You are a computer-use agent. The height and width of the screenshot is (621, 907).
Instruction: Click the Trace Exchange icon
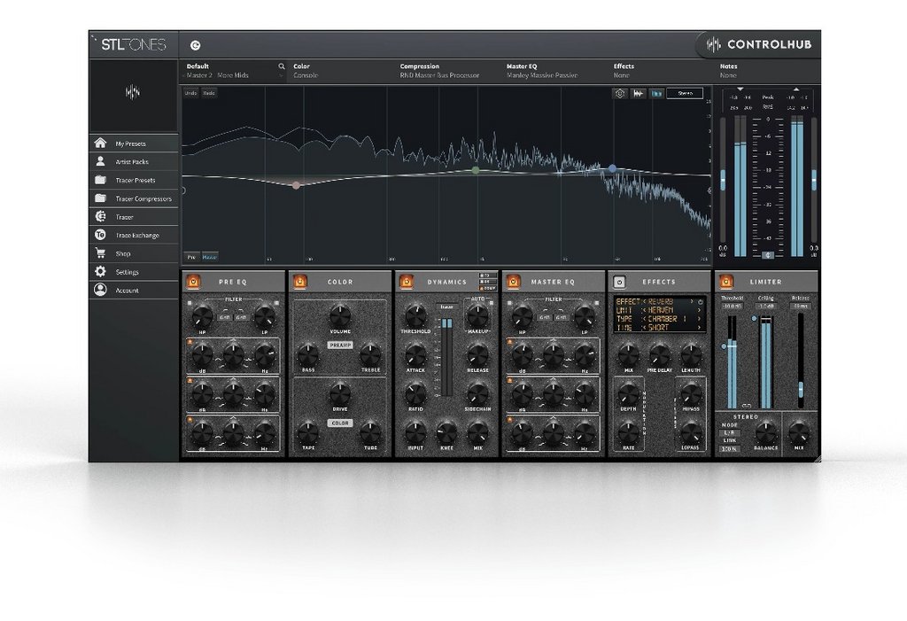point(100,235)
